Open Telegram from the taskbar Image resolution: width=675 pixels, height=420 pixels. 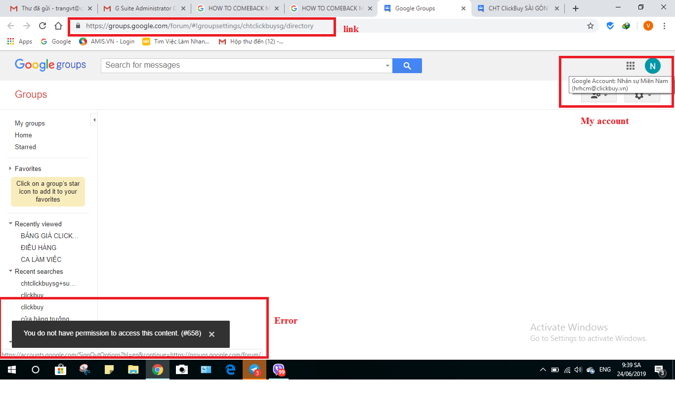pyautogui.click(x=254, y=370)
